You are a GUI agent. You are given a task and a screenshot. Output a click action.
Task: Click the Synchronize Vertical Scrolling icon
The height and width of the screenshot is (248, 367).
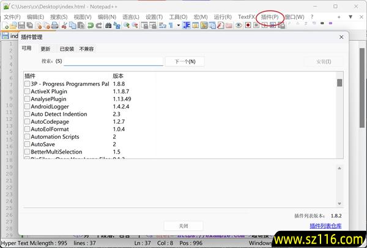144,25
